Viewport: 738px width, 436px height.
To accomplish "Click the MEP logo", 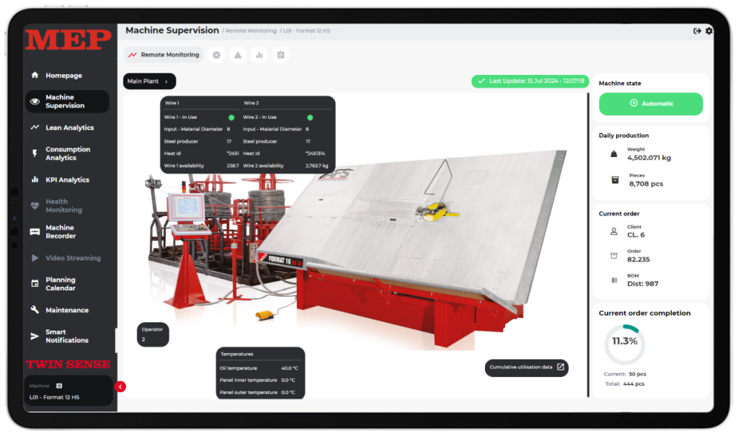I will pos(68,40).
